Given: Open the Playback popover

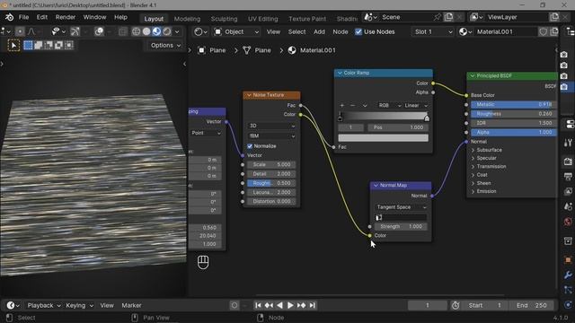Looking at the screenshot, I should coord(44,305).
